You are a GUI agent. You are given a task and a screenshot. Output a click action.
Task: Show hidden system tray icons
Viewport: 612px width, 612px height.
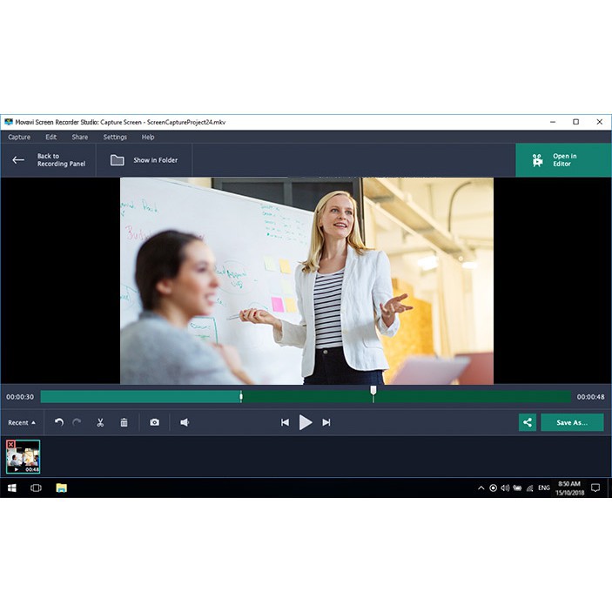(x=481, y=488)
